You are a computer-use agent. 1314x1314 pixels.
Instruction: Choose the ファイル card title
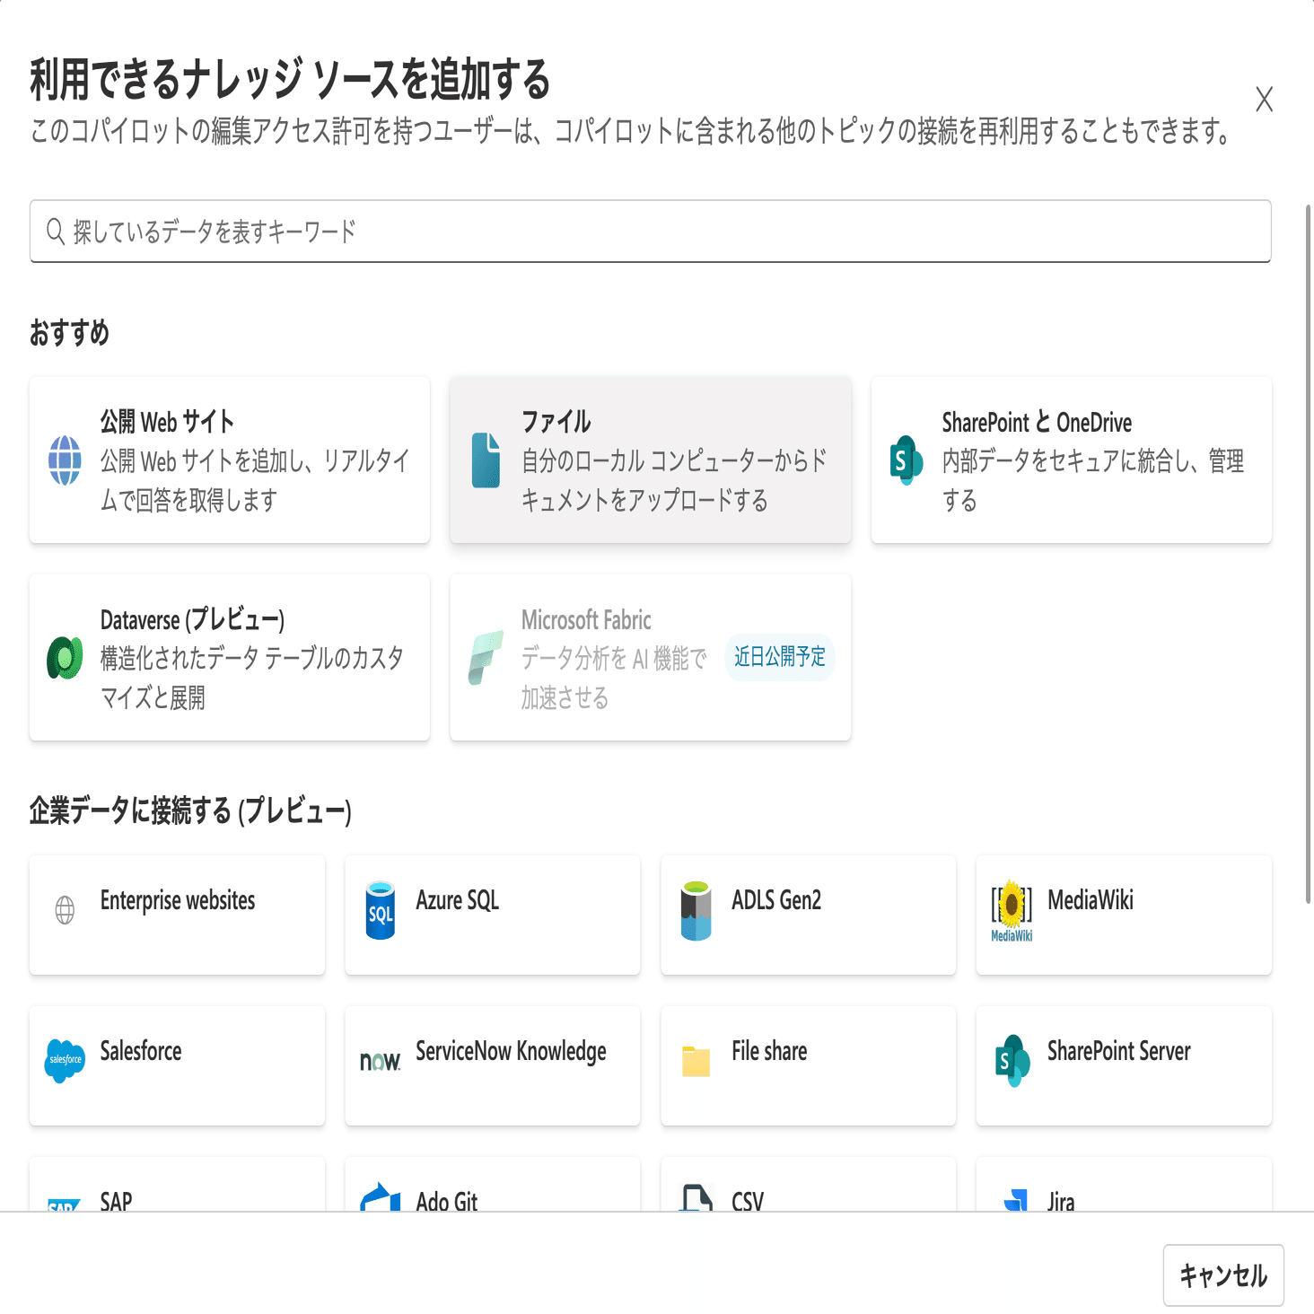556,422
